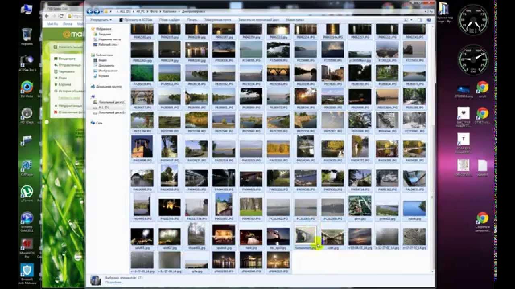Open the Видео library

[x=100, y=60]
